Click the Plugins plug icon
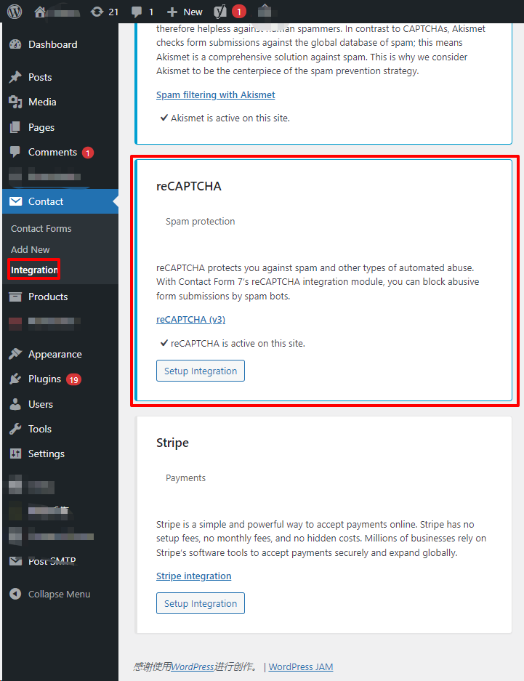Viewport: 524px width, 681px height. [15, 379]
